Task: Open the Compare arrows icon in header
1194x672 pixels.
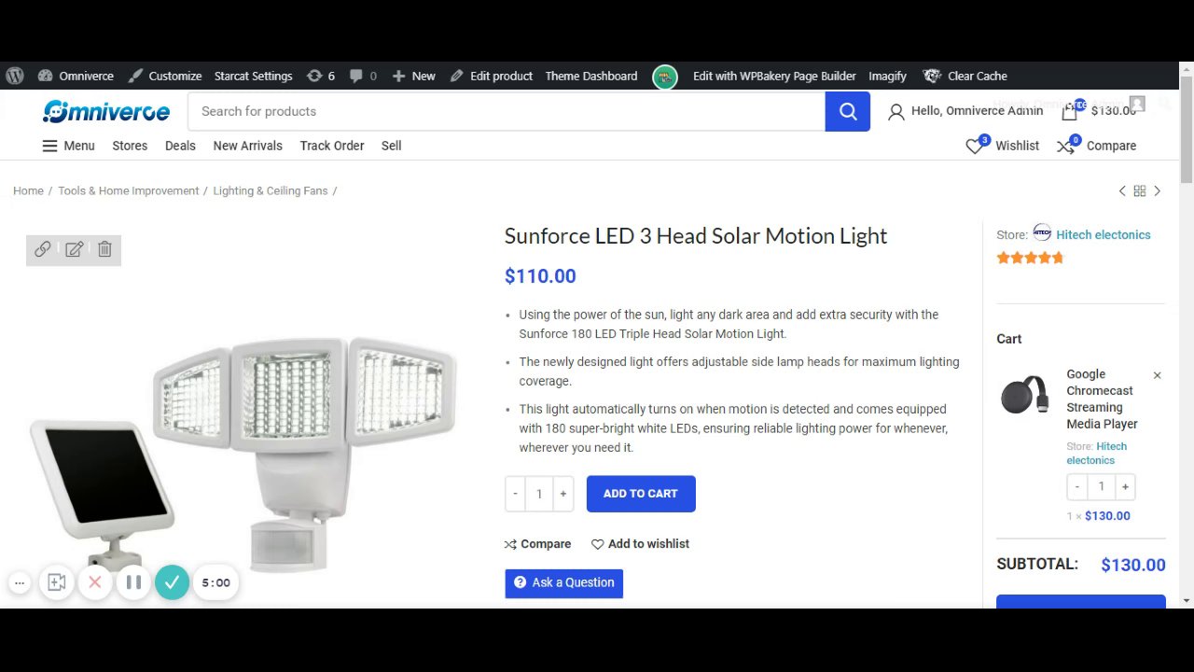Action: point(1065,146)
